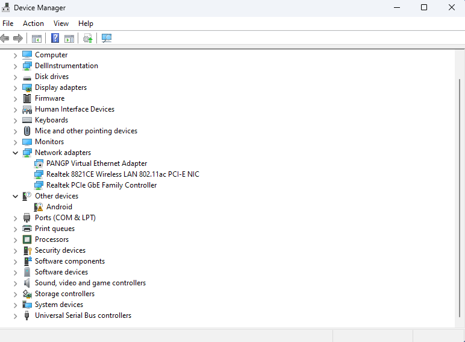The height and width of the screenshot is (342, 465).
Task: Select the Monitors category label
Action: [49, 142]
